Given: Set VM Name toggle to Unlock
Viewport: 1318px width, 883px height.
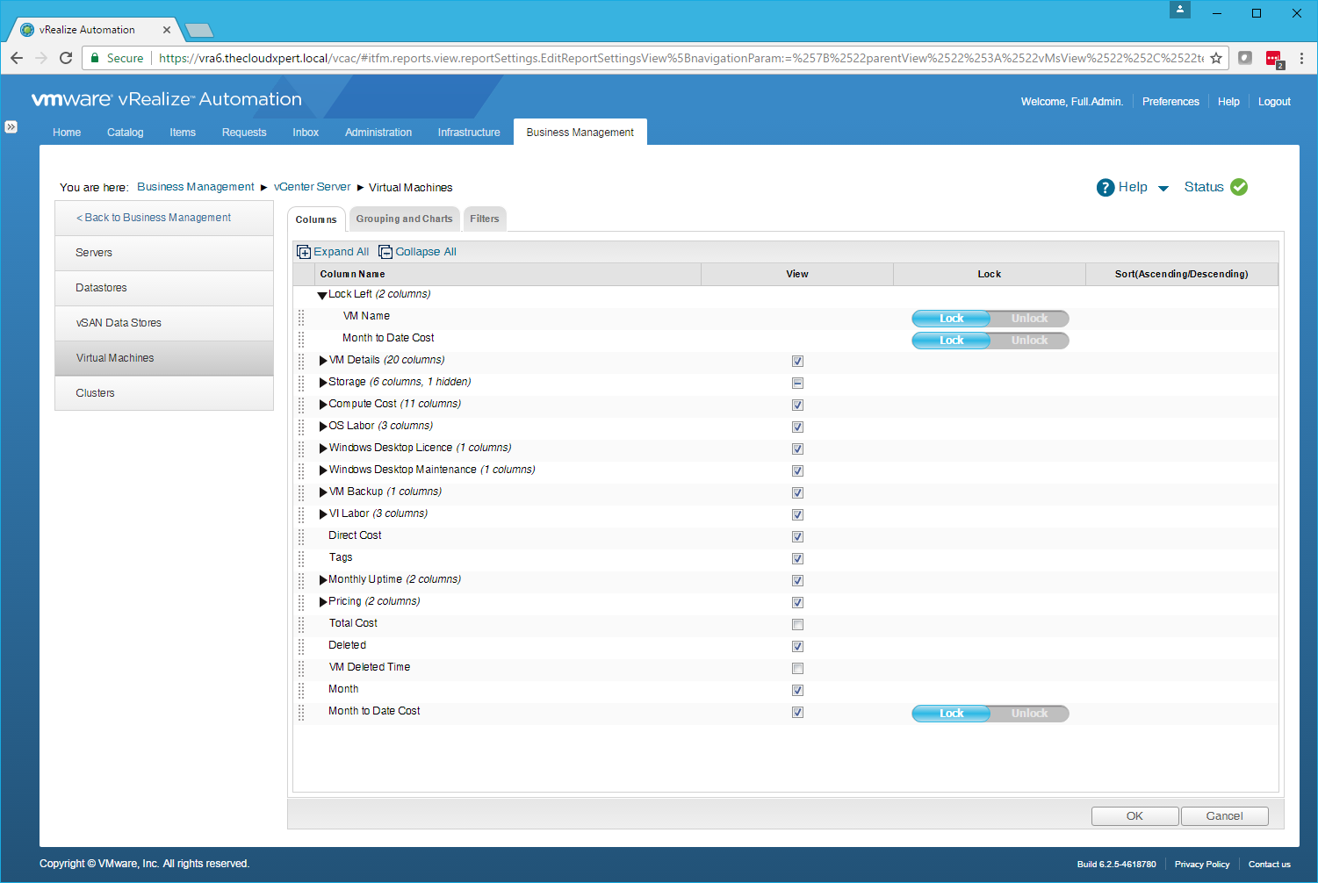Looking at the screenshot, I should (x=1029, y=319).
